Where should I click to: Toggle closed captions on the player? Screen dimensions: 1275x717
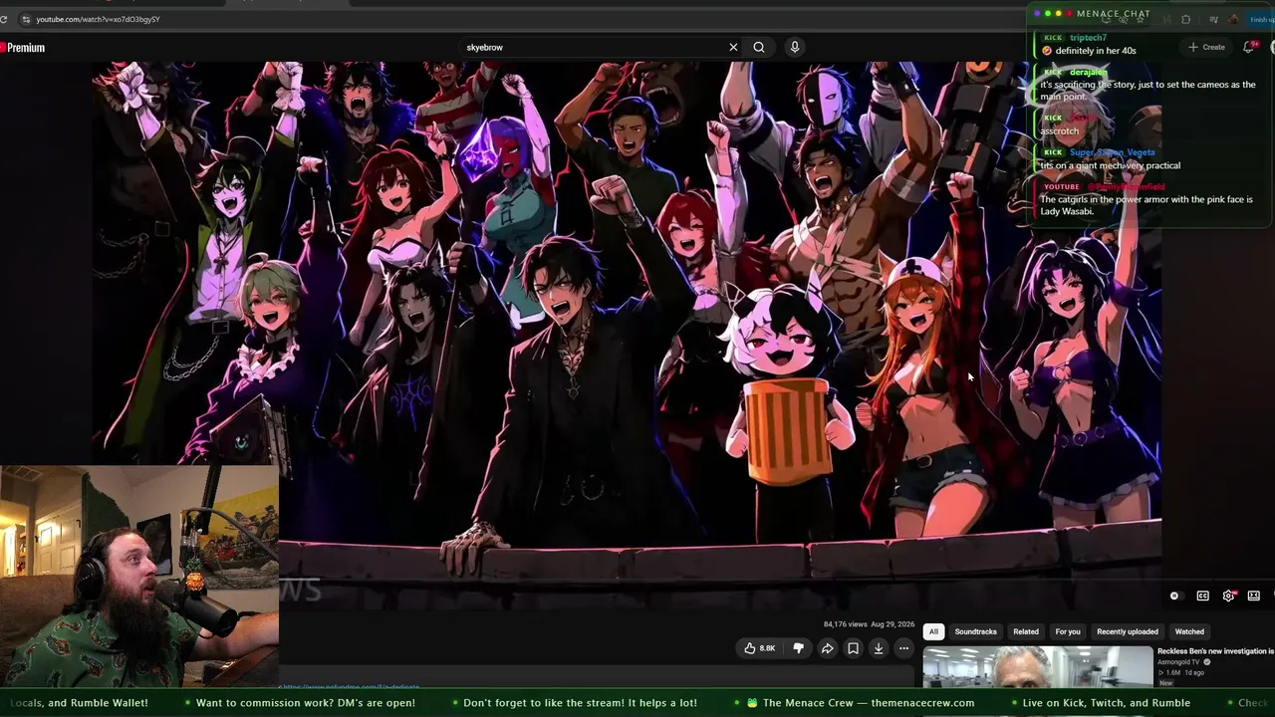[1202, 596]
